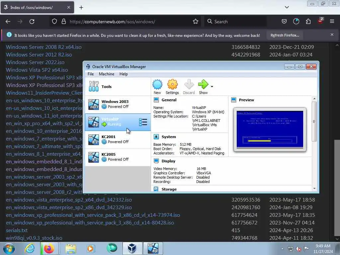The height and width of the screenshot is (255, 340).
Task: Open XP professional x14-80428.iso link
Action: point(90,223)
